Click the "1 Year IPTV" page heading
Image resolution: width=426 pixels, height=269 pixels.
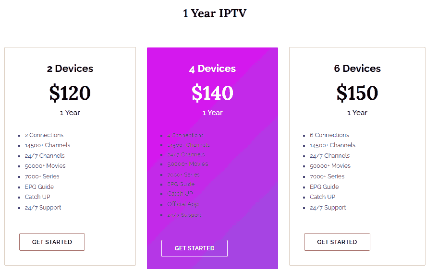(214, 13)
